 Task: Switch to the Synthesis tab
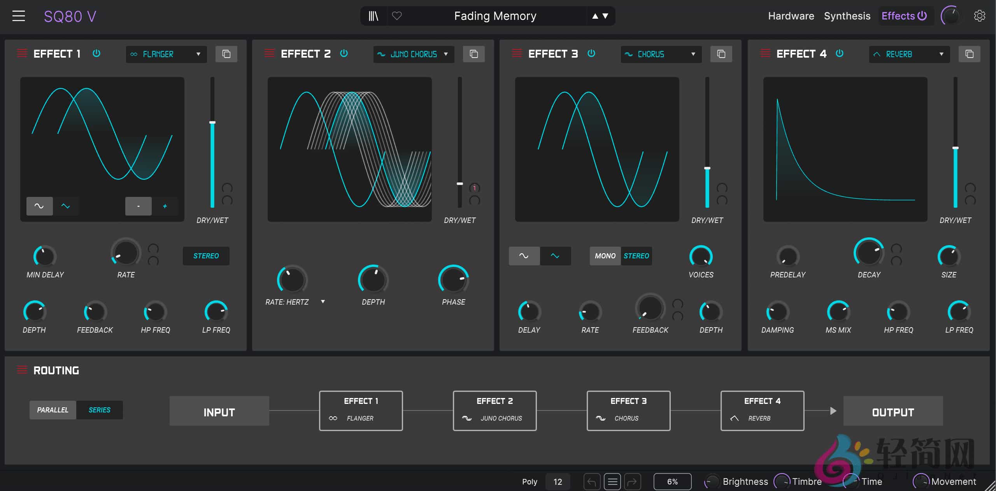(847, 16)
